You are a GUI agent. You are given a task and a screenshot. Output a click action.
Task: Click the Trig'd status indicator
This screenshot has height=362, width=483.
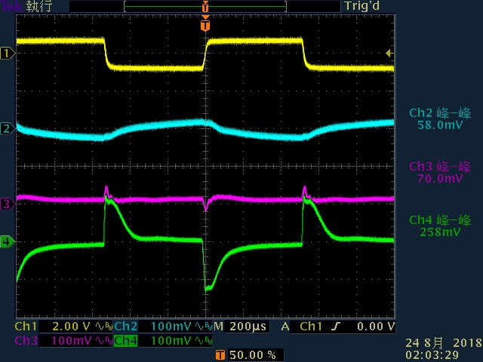(x=362, y=6)
